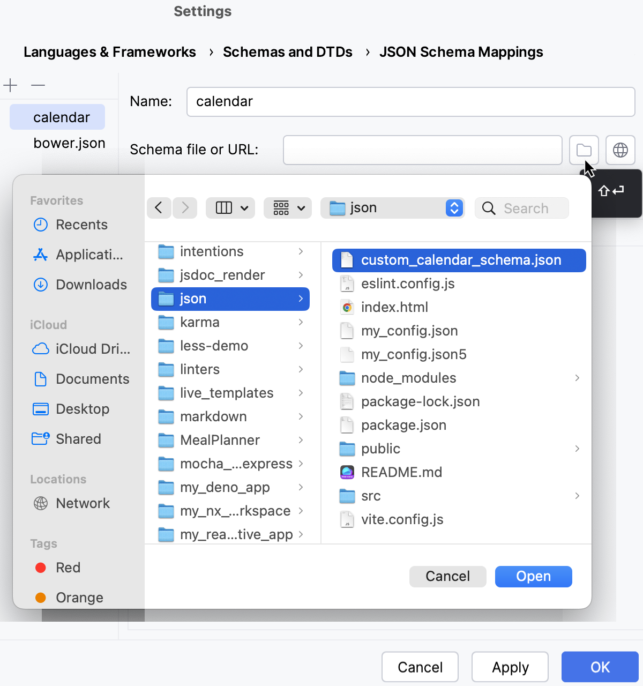Navigate to Schemas and DTDs breadcrumb
Image resolution: width=643 pixels, height=686 pixels.
pyautogui.click(x=288, y=51)
